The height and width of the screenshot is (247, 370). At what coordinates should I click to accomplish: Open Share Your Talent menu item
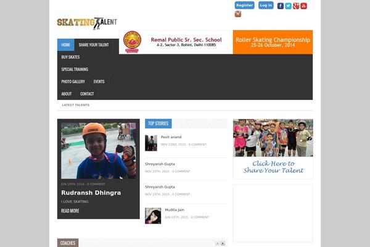coord(94,45)
